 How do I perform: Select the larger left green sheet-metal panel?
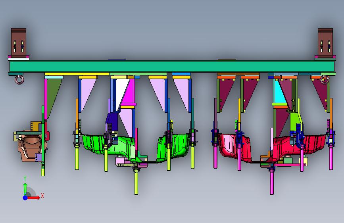tap(110, 147)
